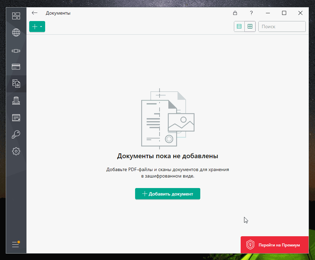315x260 pixels.
Task: Open the hamburger menu with notification dot
Action: coord(16,244)
